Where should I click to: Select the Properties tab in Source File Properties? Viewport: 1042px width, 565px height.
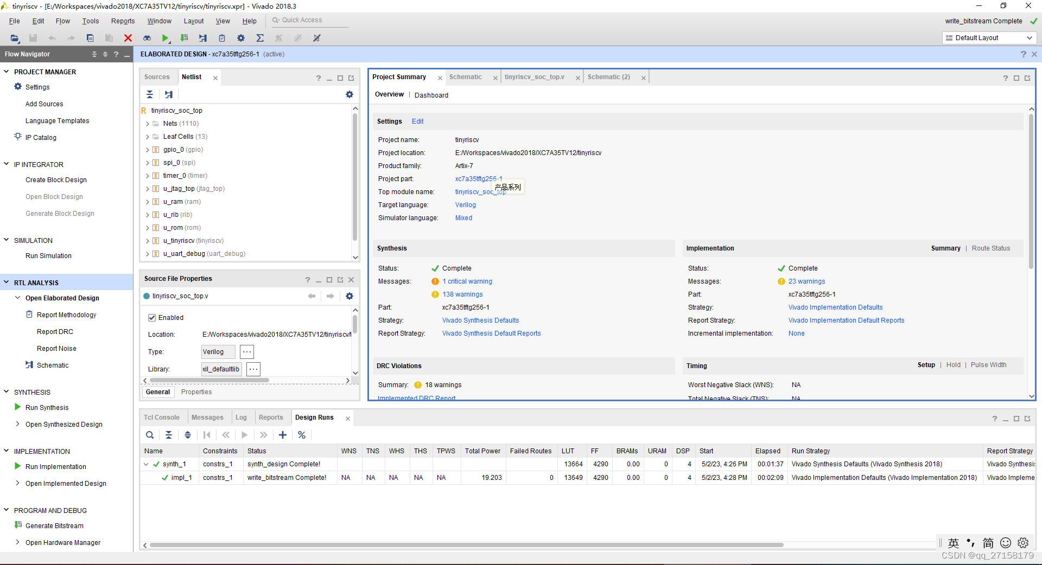point(196,392)
